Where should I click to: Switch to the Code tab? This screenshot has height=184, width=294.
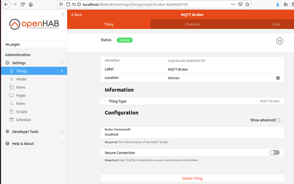coord(275,24)
